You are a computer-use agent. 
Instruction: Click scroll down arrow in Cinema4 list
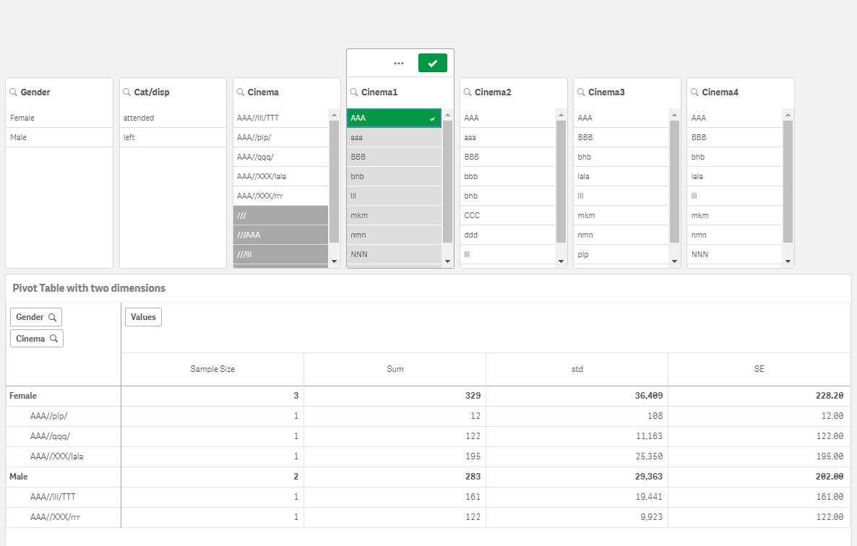click(x=788, y=261)
